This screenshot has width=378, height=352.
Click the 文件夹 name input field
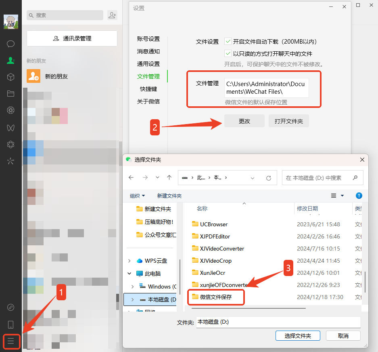click(278, 322)
